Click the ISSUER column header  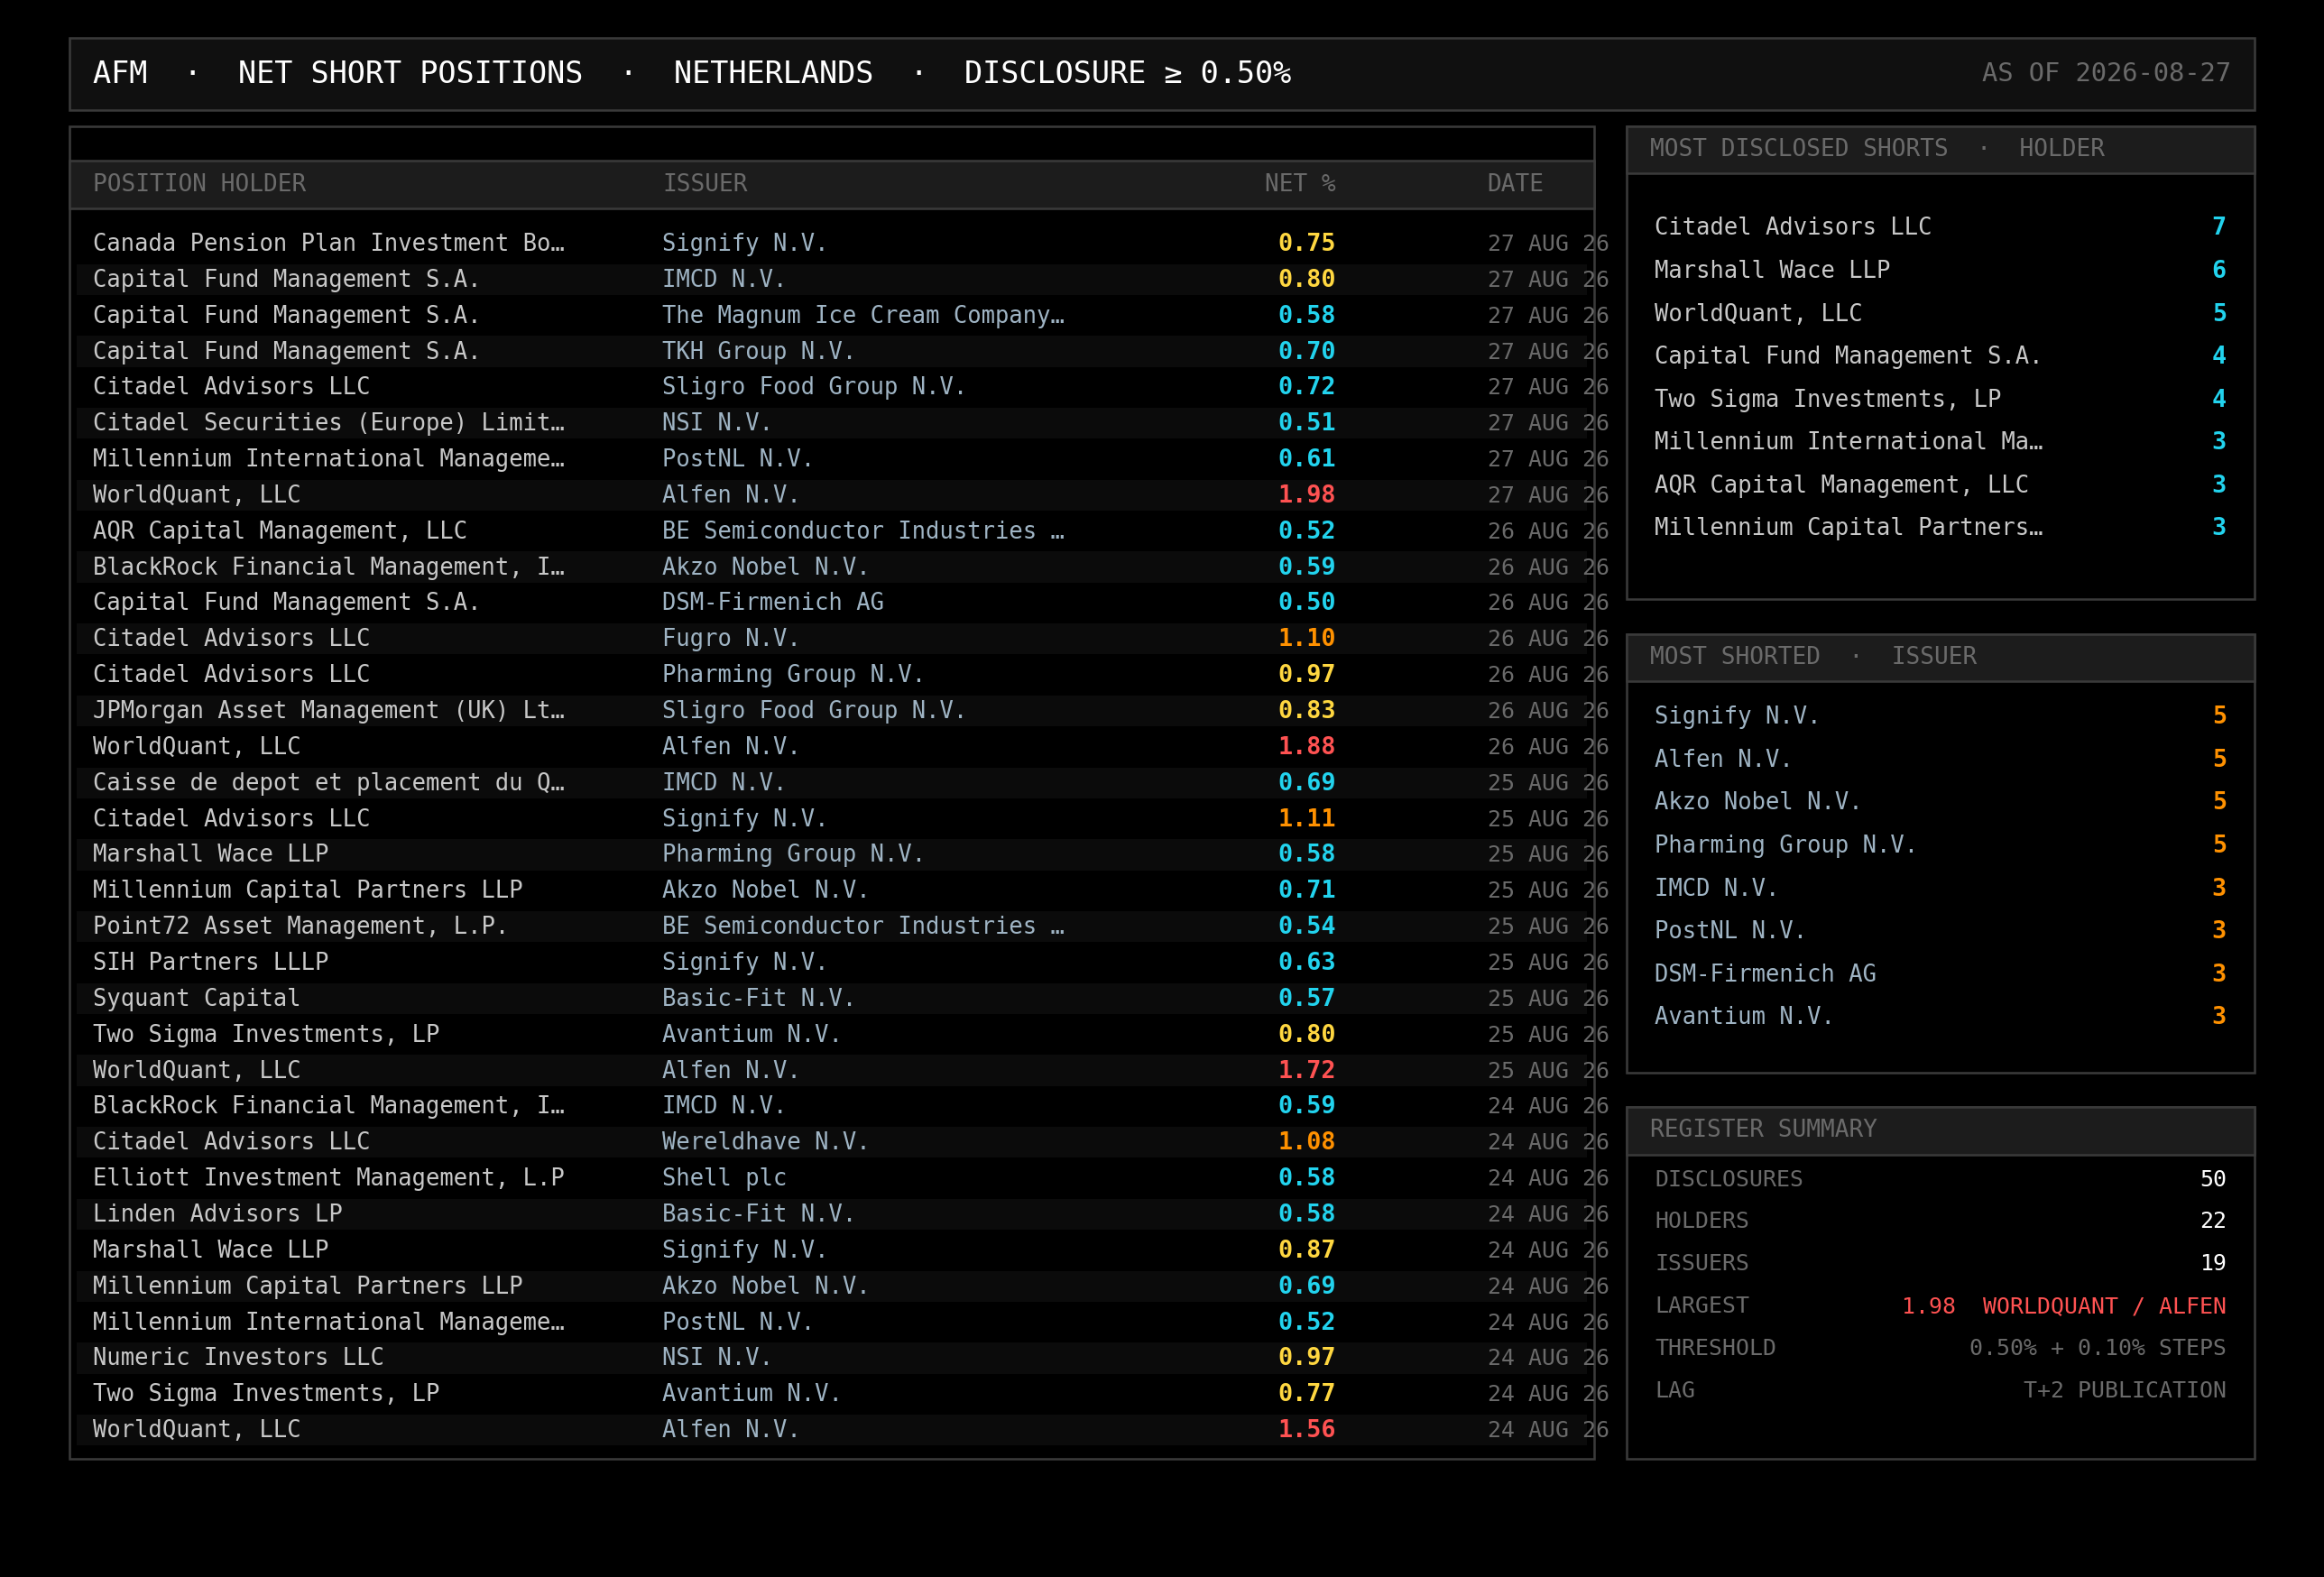point(705,184)
